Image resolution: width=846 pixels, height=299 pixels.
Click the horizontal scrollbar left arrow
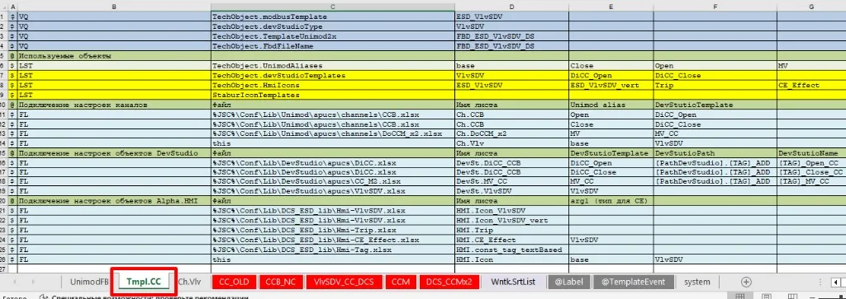[x=835, y=282]
